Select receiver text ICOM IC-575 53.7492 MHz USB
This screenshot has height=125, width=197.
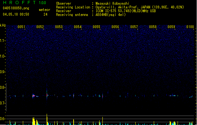click(126, 11)
